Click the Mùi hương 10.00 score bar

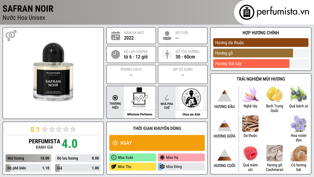(29, 158)
